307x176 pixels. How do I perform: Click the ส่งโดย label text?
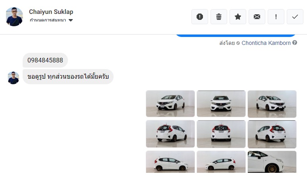[x=227, y=43]
